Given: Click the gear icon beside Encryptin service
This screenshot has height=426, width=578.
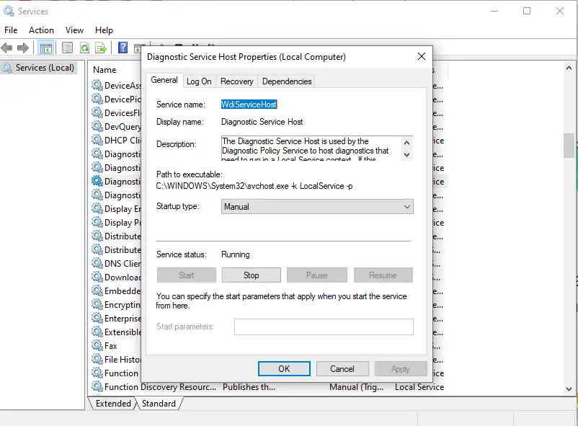Looking at the screenshot, I should (x=97, y=305).
